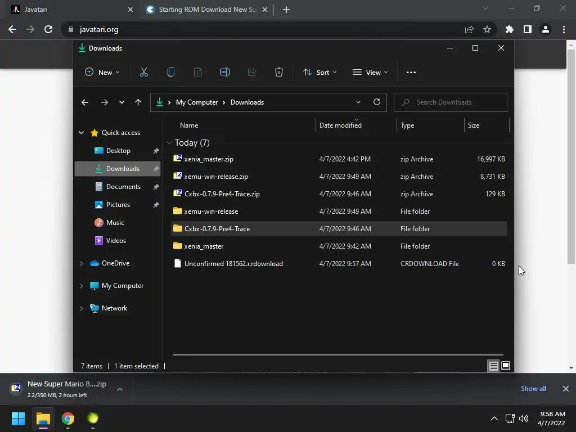Click the network tray icon
The height and width of the screenshot is (432, 576).
tap(510, 418)
